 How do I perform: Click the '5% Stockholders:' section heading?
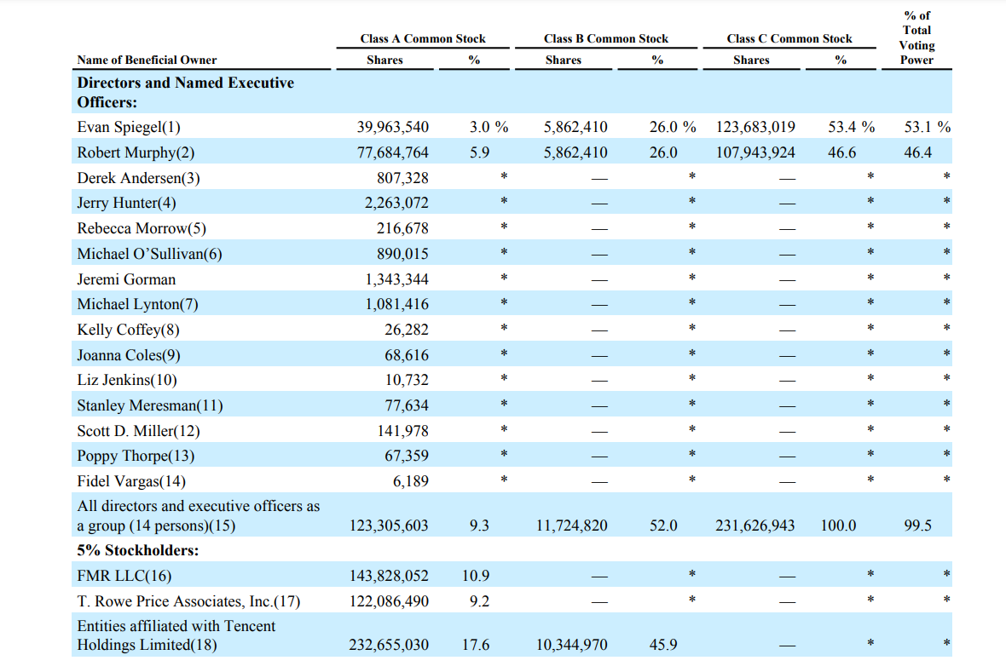(x=137, y=550)
